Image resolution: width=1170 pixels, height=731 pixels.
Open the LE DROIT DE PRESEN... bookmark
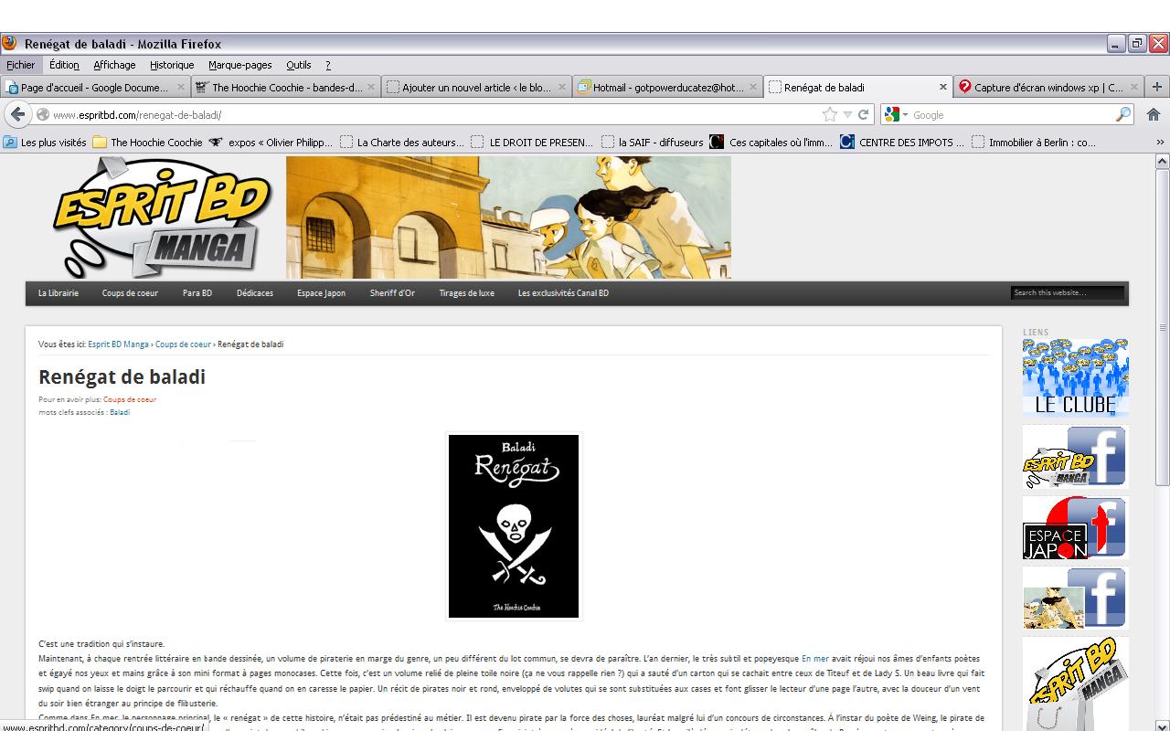[533, 142]
